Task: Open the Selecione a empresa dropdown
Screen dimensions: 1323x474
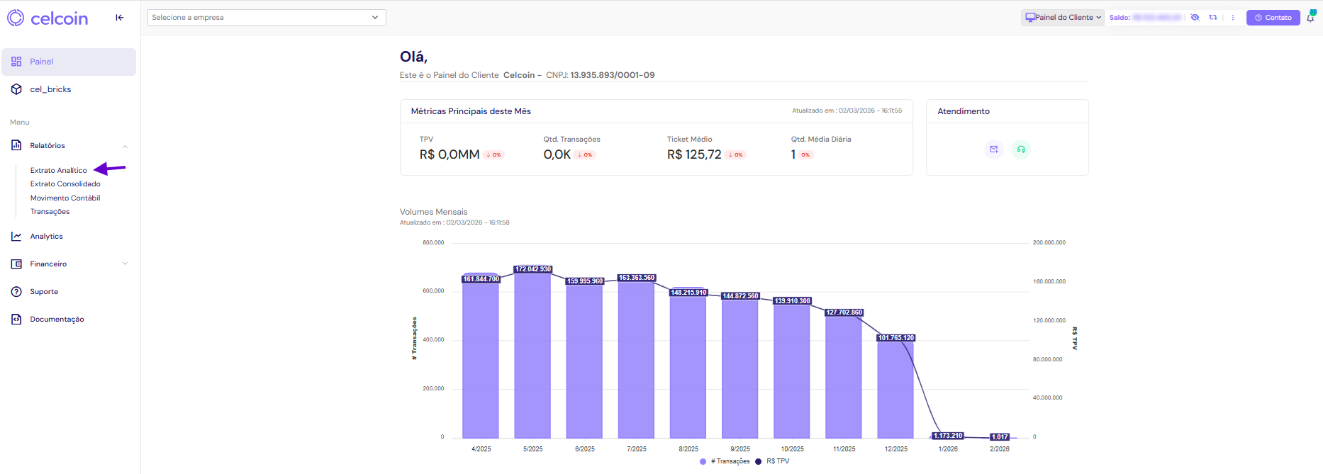Action: (x=267, y=18)
